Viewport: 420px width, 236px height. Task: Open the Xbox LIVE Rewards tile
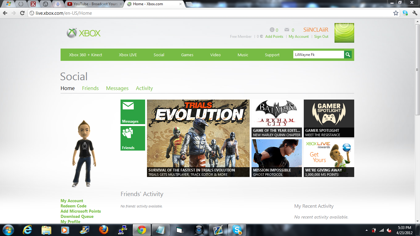point(329,158)
